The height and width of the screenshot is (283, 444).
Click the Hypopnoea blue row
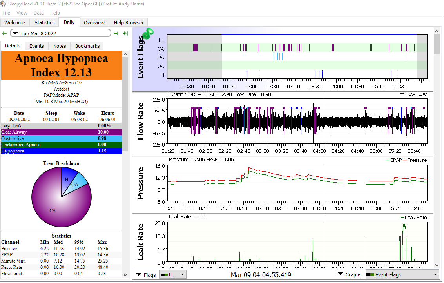pos(61,151)
